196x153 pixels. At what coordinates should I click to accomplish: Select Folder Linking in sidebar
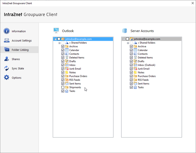tap(19, 50)
